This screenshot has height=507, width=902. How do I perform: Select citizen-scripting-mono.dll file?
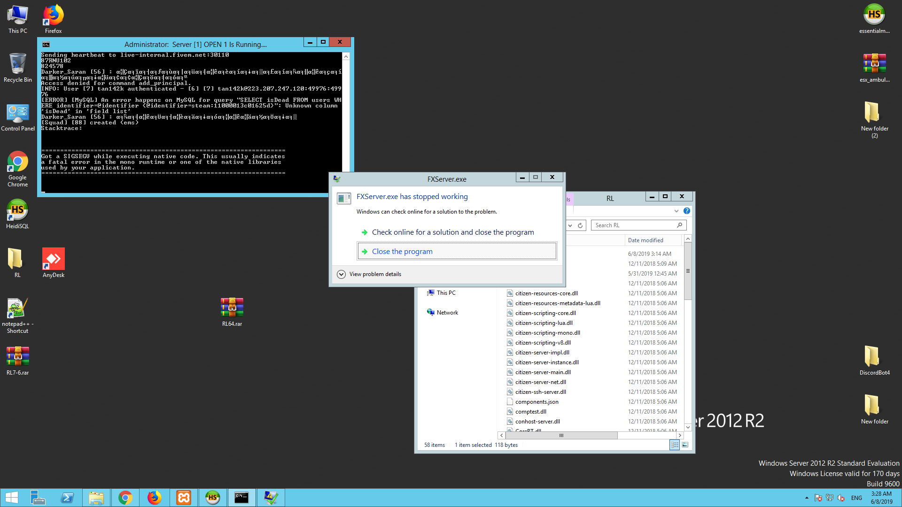[547, 333]
